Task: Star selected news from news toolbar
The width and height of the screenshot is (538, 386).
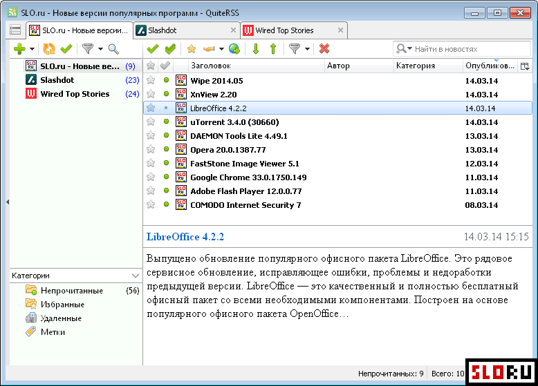Action: [192, 49]
